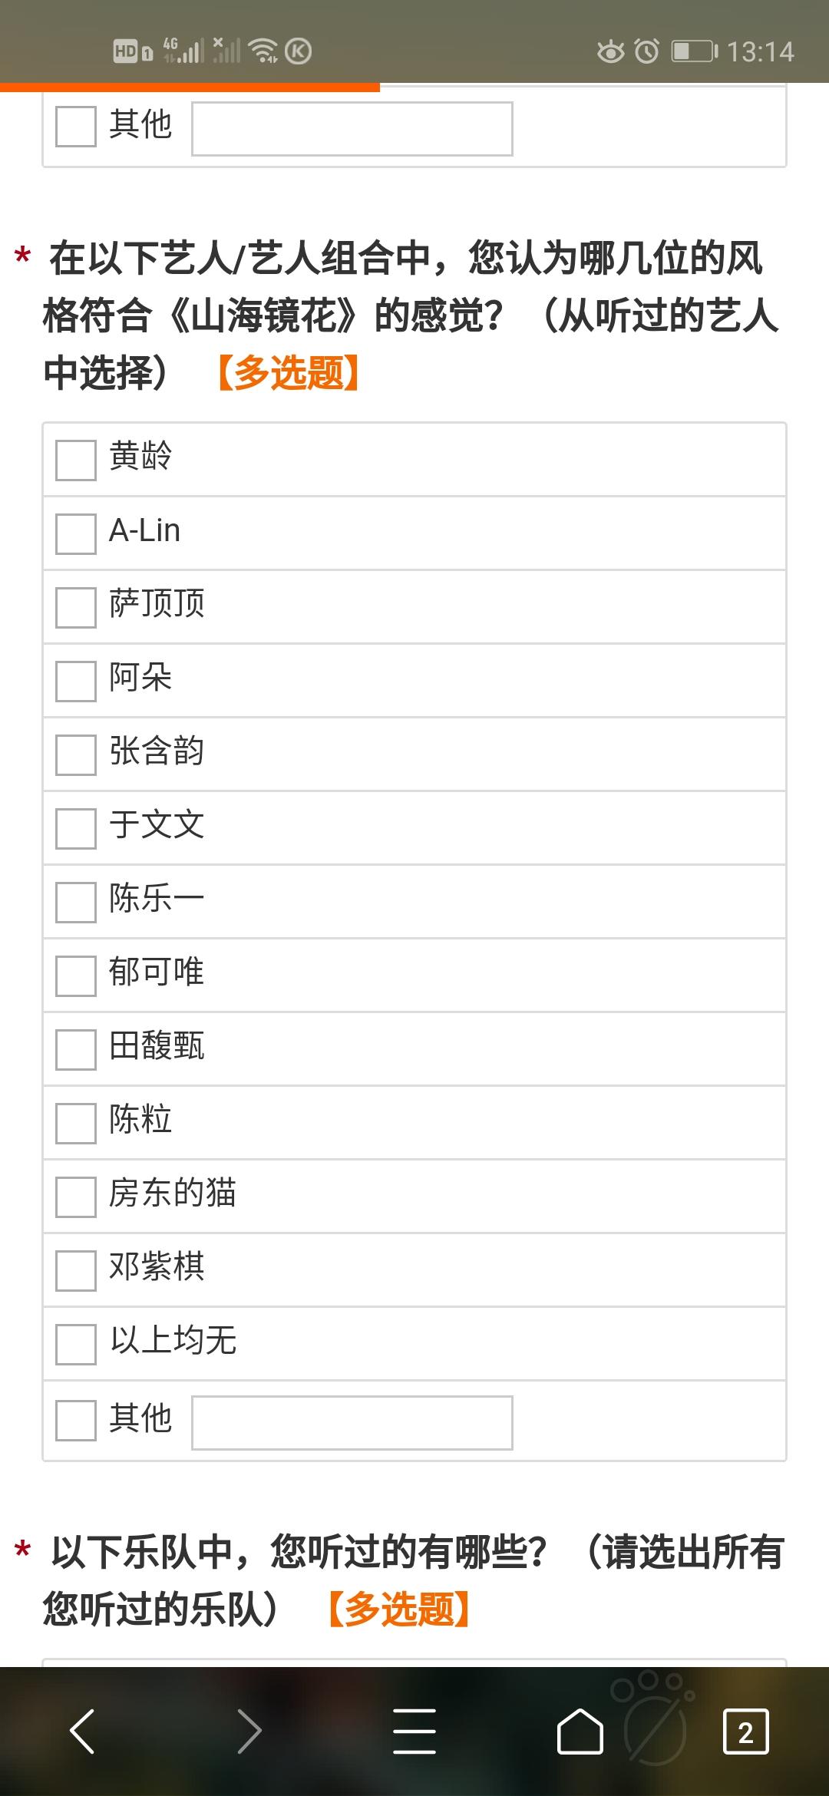
Task: Check the 黄龄 checkbox
Action: point(76,460)
